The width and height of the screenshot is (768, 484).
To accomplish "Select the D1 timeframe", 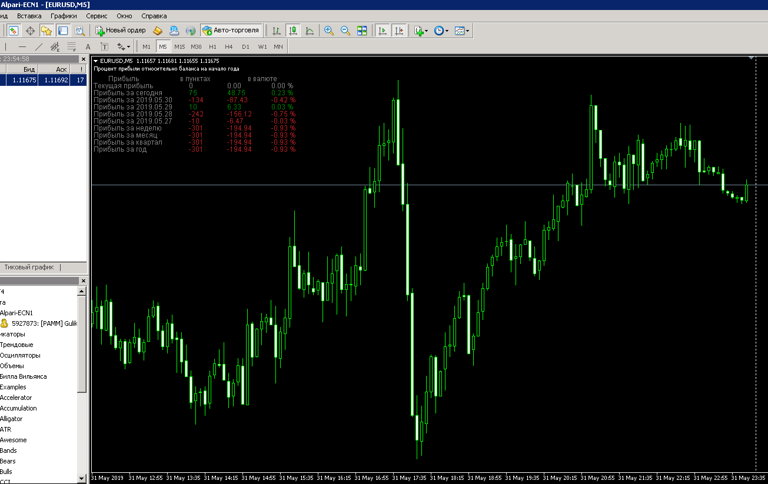I will [x=245, y=46].
